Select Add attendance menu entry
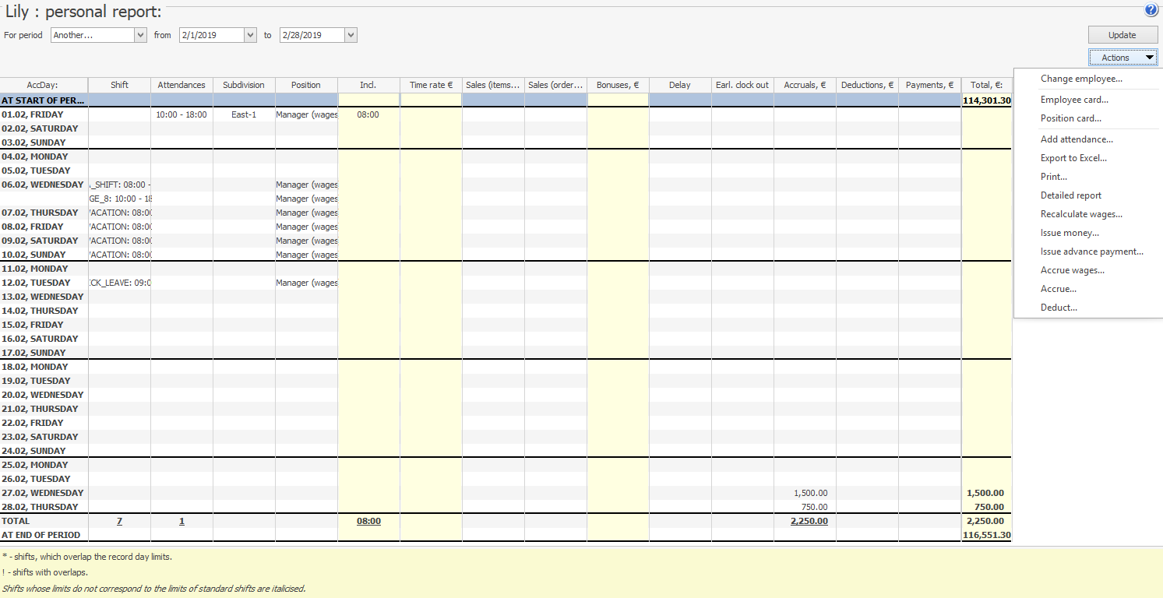The height and width of the screenshot is (598, 1163). click(x=1077, y=139)
